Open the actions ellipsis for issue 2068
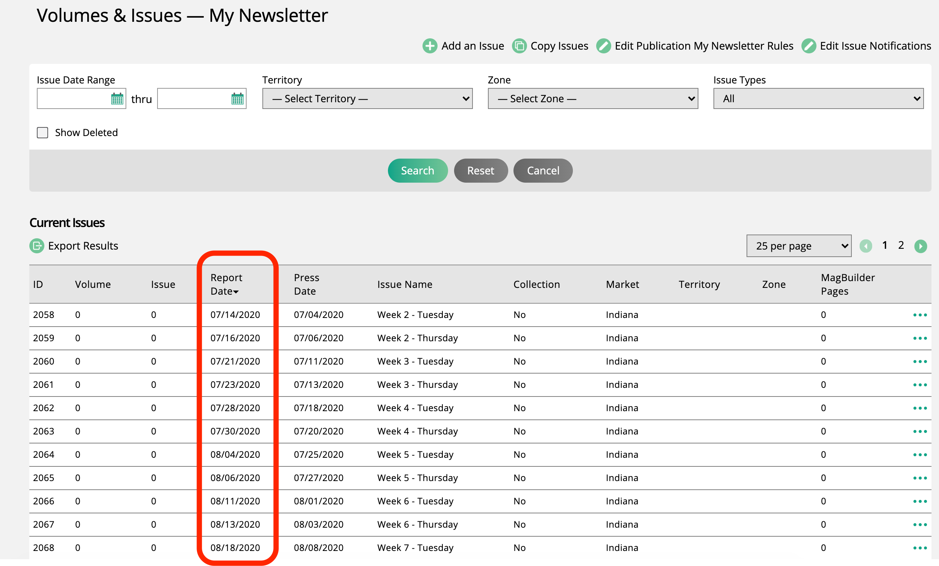939x566 pixels. pos(921,547)
